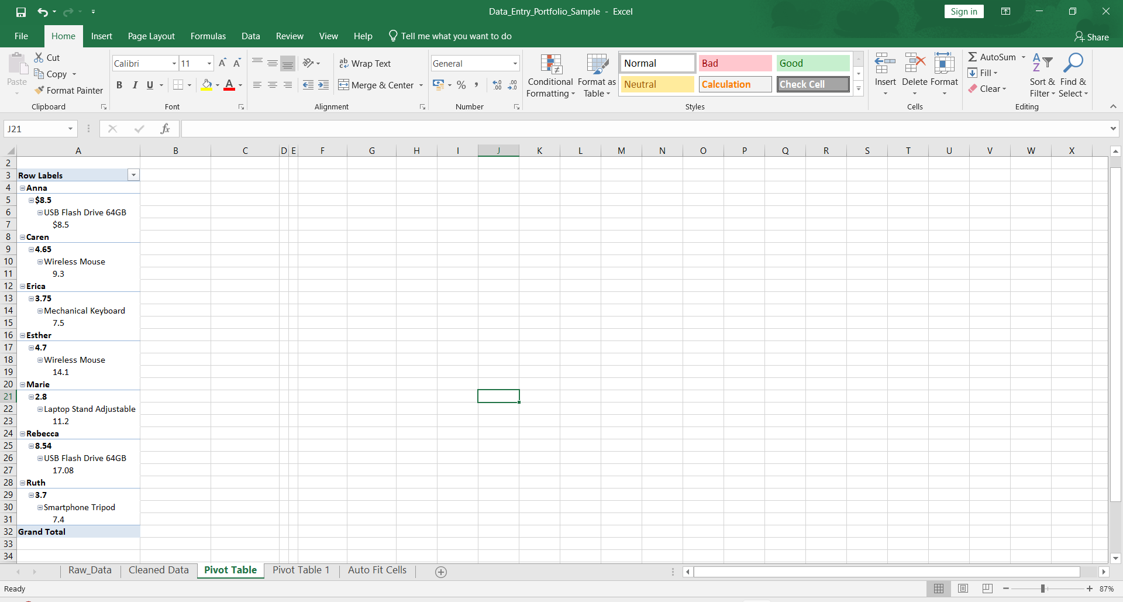Collapse the Caren group in pivot table

(x=22, y=237)
